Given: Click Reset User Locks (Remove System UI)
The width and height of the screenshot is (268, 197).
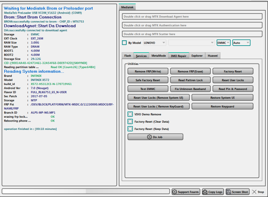Looking at the screenshot, I should coord(158,98).
